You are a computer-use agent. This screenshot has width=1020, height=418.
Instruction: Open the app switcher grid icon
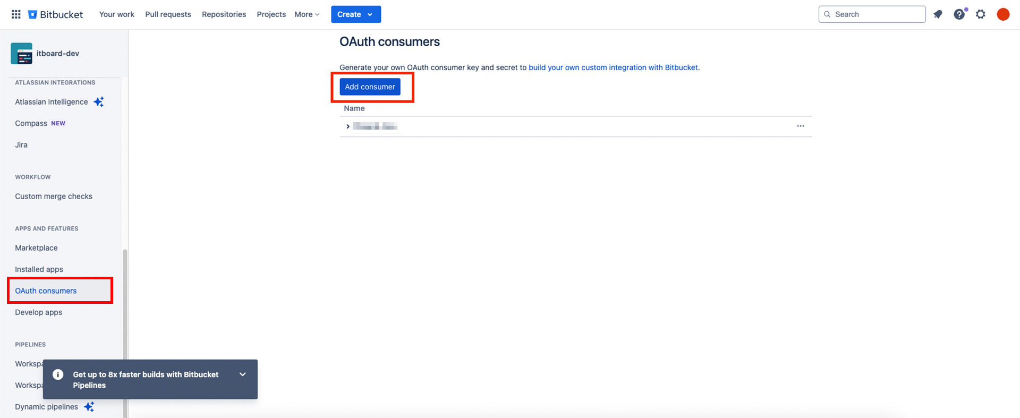tap(16, 14)
